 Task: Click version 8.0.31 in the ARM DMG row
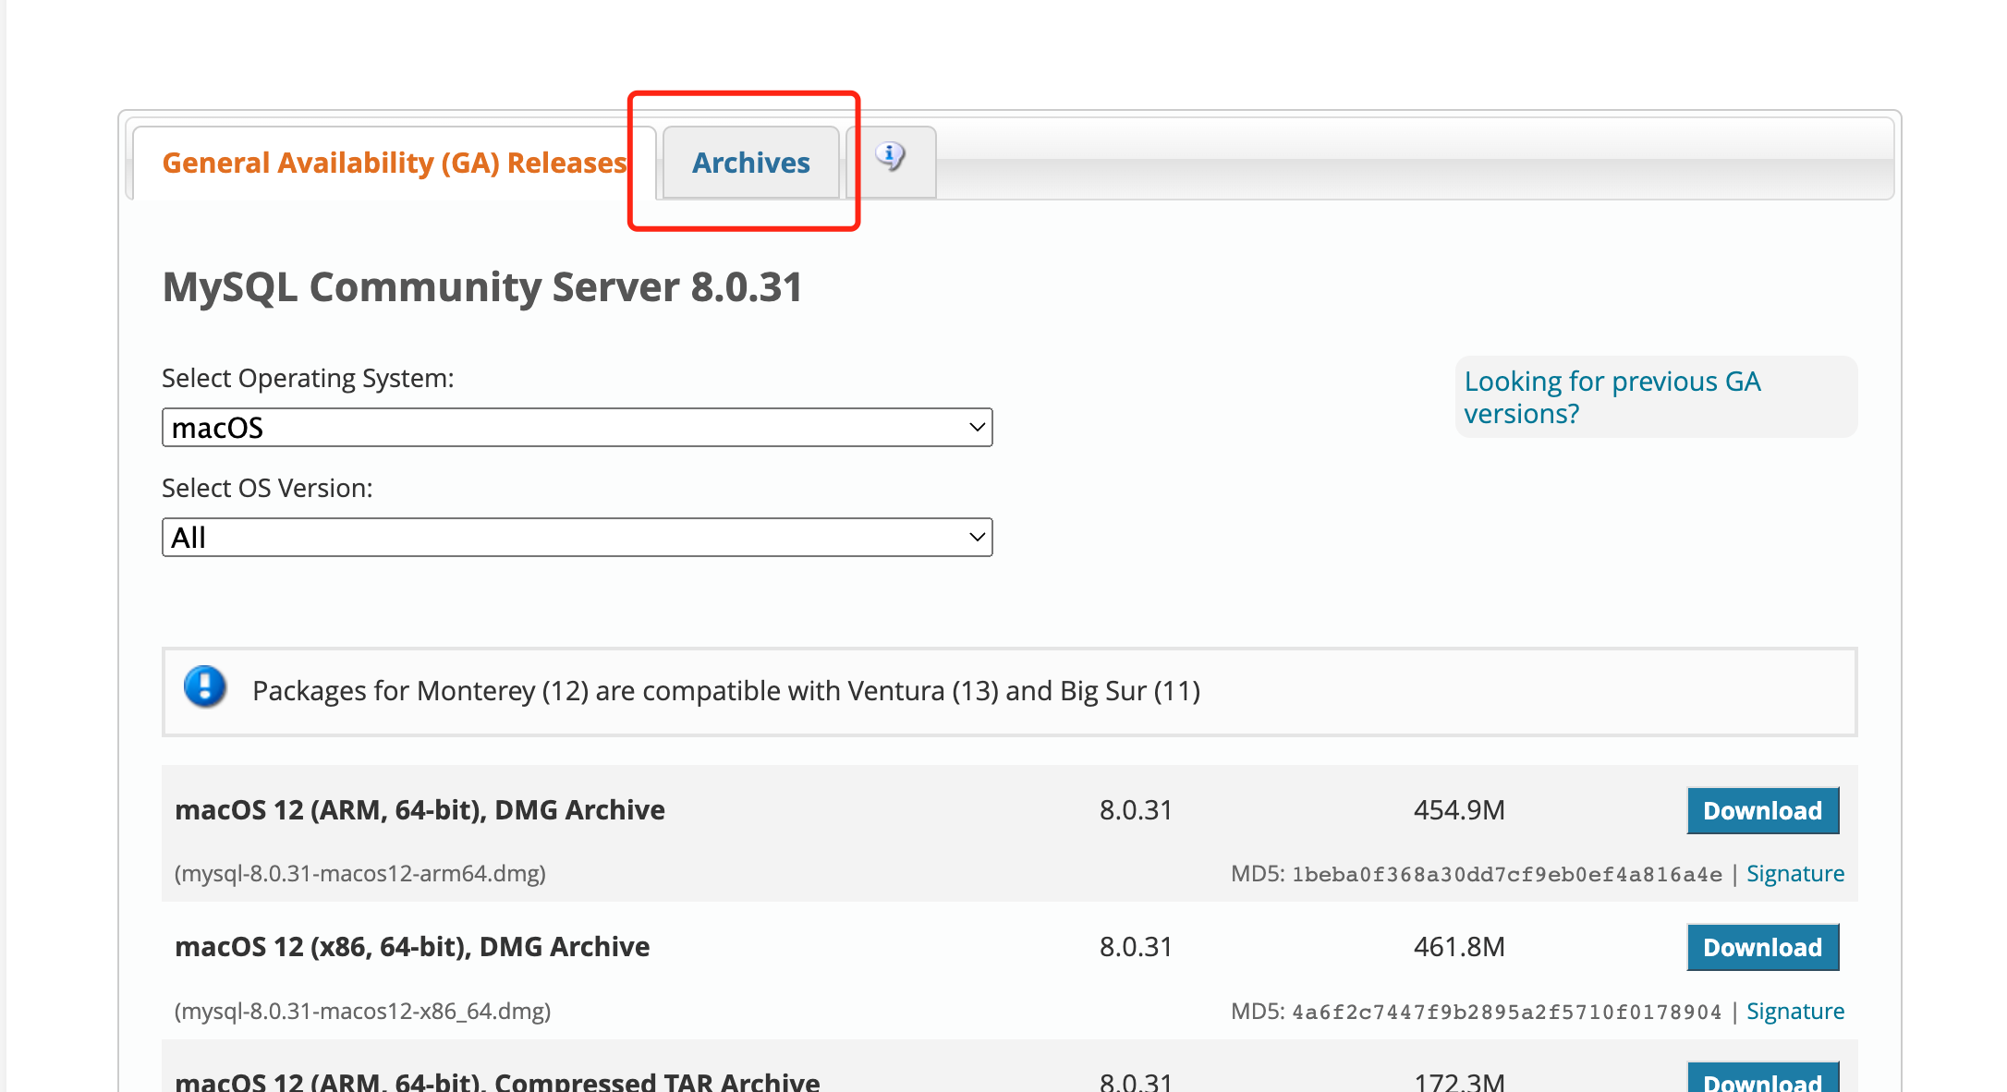coord(1136,810)
